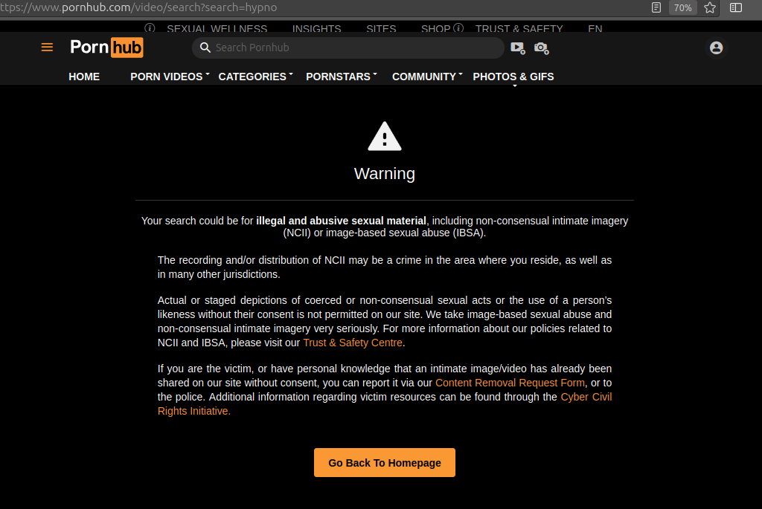Expand the Porn Videos dropdown menu
The image size is (762, 509).
(170, 77)
